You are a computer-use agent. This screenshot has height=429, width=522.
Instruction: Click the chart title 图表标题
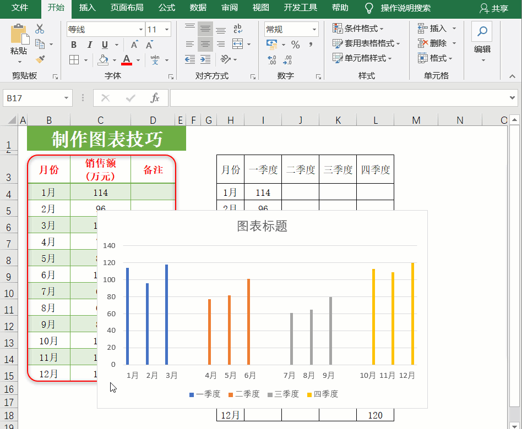coord(262,226)
